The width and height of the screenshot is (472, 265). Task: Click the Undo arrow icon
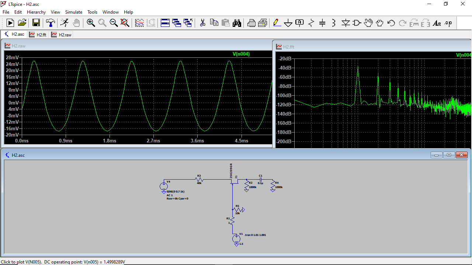(391, 23)
